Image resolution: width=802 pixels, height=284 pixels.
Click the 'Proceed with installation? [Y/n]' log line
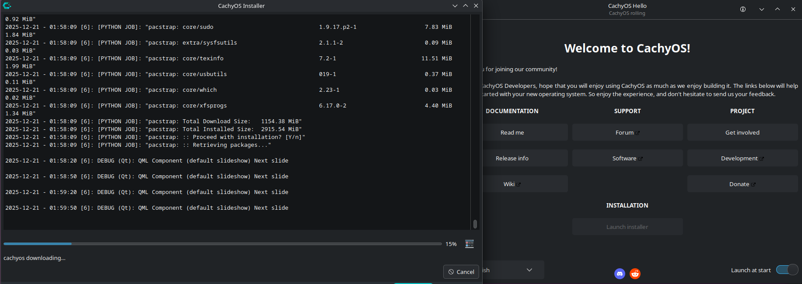pyautogui.click(x=155, y=137)
